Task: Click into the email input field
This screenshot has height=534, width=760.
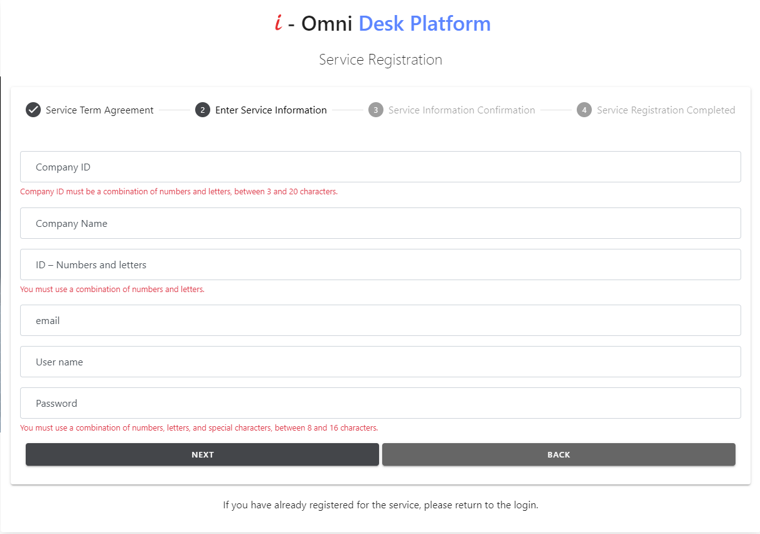Action: [380, 320]
